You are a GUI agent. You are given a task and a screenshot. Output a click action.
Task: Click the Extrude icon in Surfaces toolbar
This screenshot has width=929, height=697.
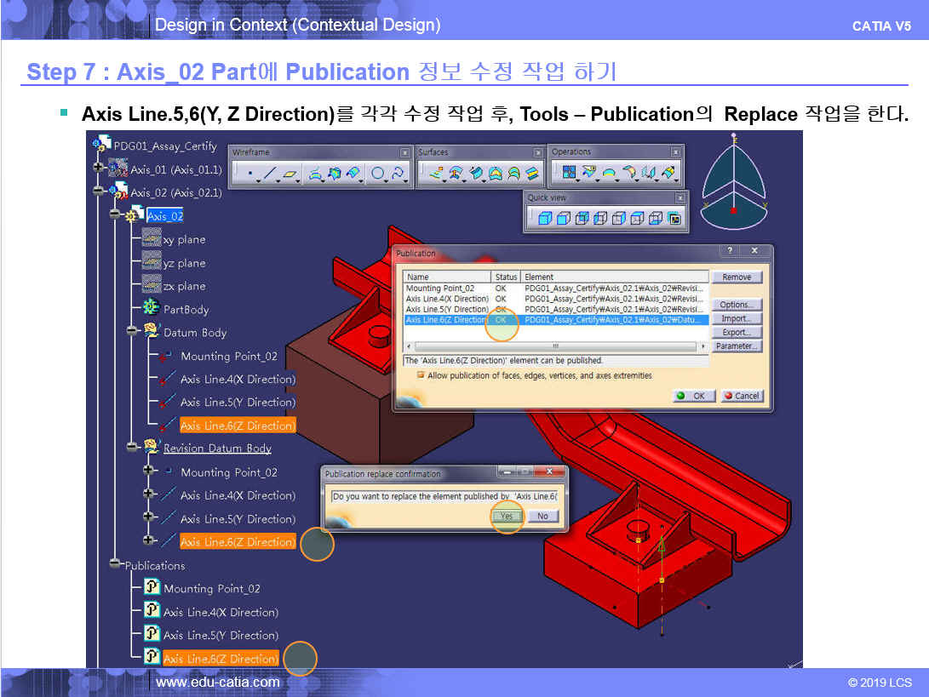pyautogui.click(x=436, y=174)
